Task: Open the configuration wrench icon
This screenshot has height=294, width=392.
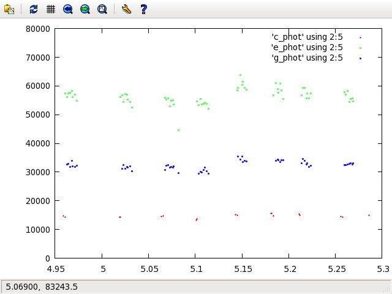Action: click(x=127, y=10)
